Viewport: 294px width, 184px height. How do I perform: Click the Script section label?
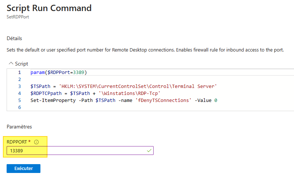[x=21, y=64]
